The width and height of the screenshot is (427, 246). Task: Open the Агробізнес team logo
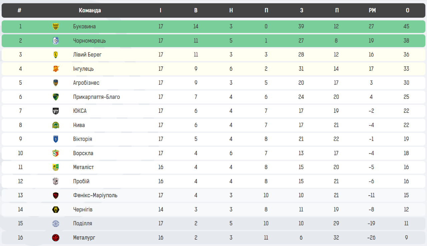(56, 83)
